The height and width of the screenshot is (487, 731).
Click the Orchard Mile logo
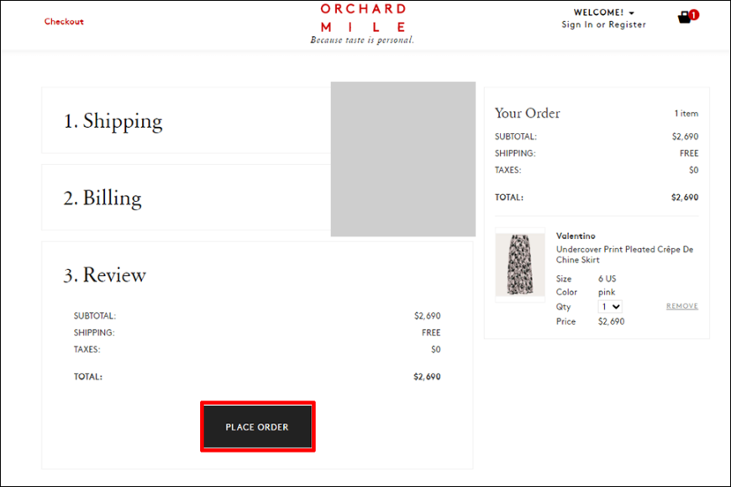(363, 19)
